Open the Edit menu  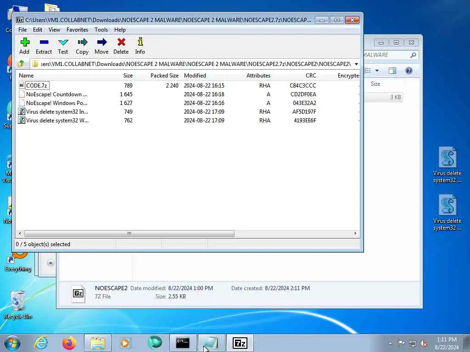(38, 30)
